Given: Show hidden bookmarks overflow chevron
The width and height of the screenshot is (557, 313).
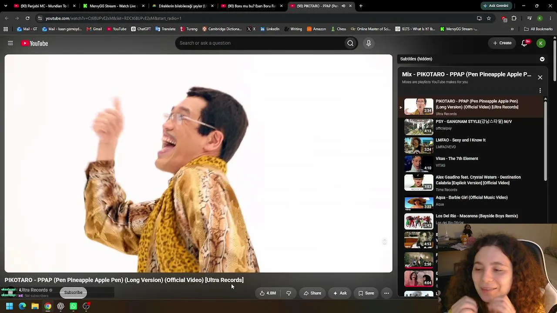Looking at the screenshot, I should [512, 29].
